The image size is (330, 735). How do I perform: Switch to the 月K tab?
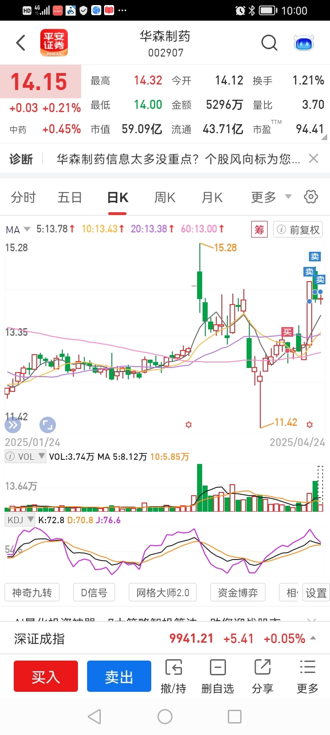(x=212, y=198)
